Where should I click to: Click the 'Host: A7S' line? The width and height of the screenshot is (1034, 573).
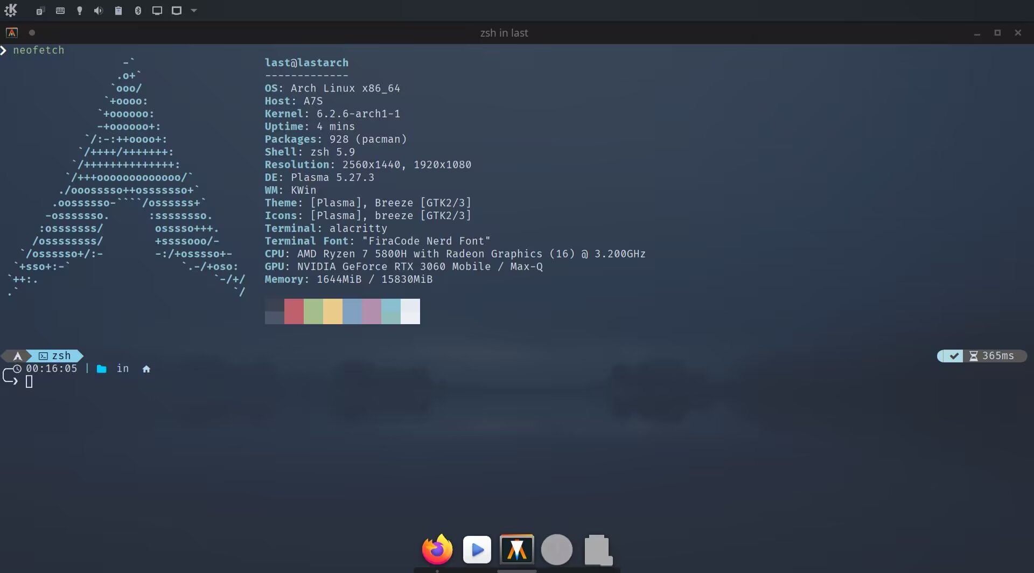[x=294, y=101]
